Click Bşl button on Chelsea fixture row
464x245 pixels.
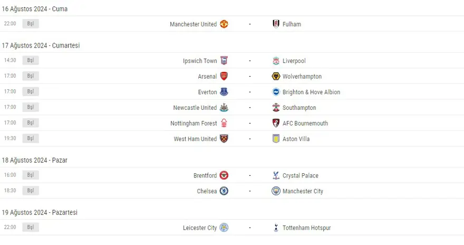(x=31, y=191)
